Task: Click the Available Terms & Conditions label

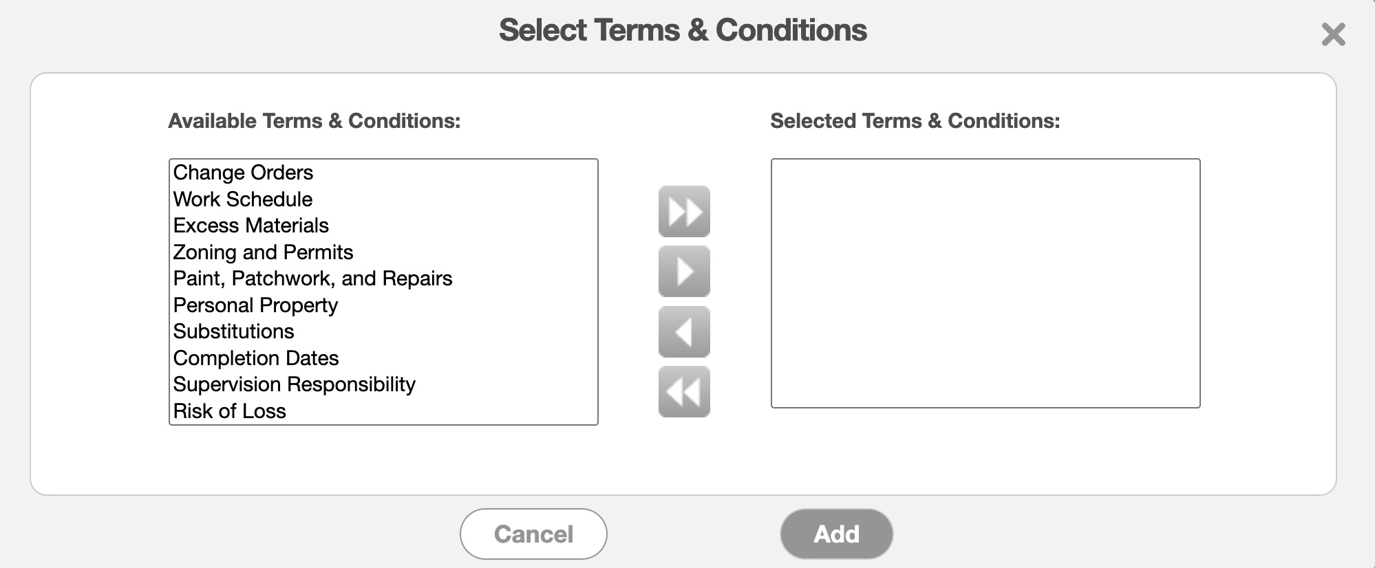Action: (315, 121)
